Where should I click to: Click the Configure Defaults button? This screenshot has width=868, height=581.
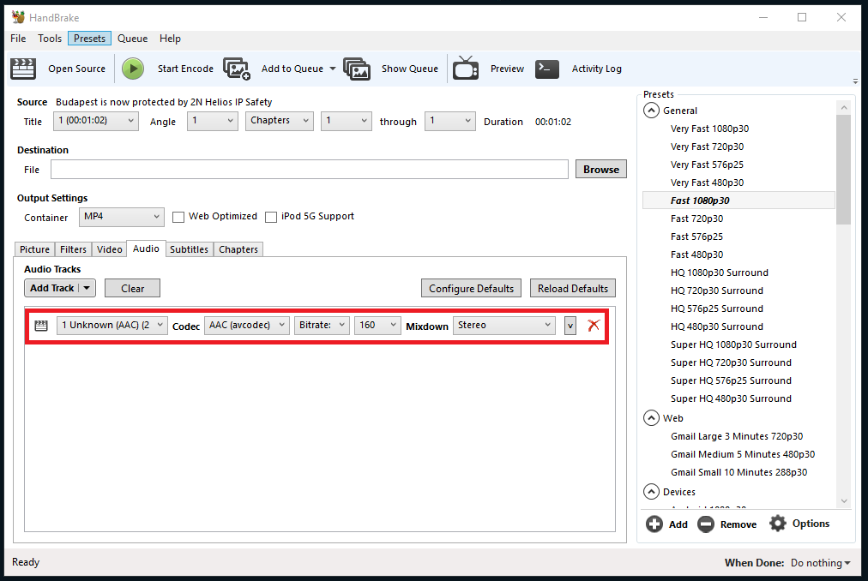(x=471, y=289)
